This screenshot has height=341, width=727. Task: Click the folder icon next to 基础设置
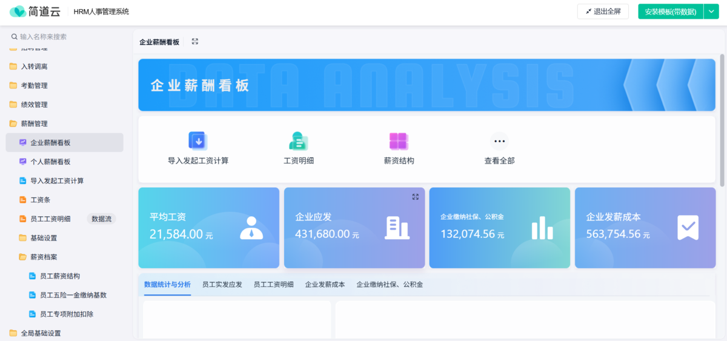(23, 238)
